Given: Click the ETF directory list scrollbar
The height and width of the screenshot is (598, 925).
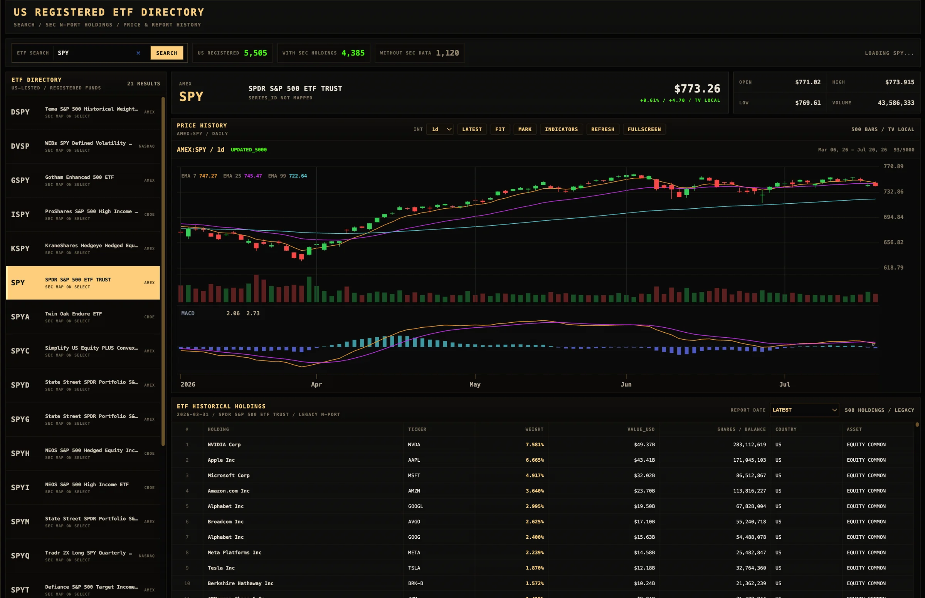Looking at the screenshot, I should click(x=163, y=272).
